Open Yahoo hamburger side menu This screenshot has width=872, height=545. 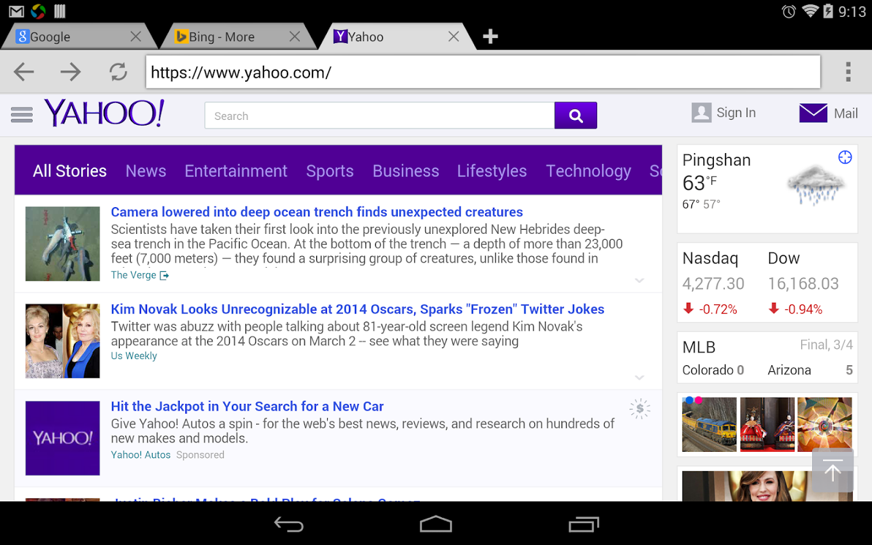(22, 114)
